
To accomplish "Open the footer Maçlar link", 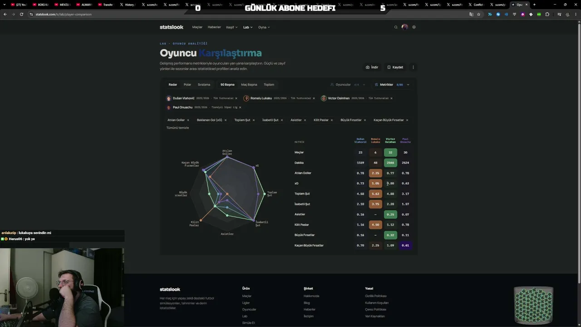I will (246, 296).
